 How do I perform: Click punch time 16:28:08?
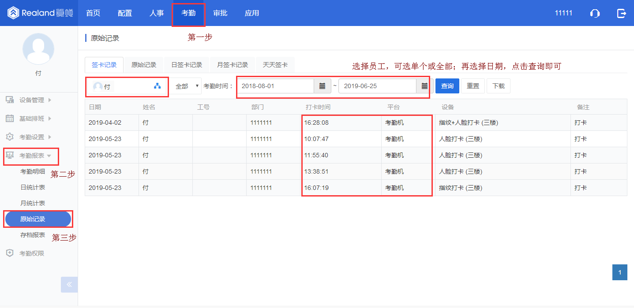[316, 122]
